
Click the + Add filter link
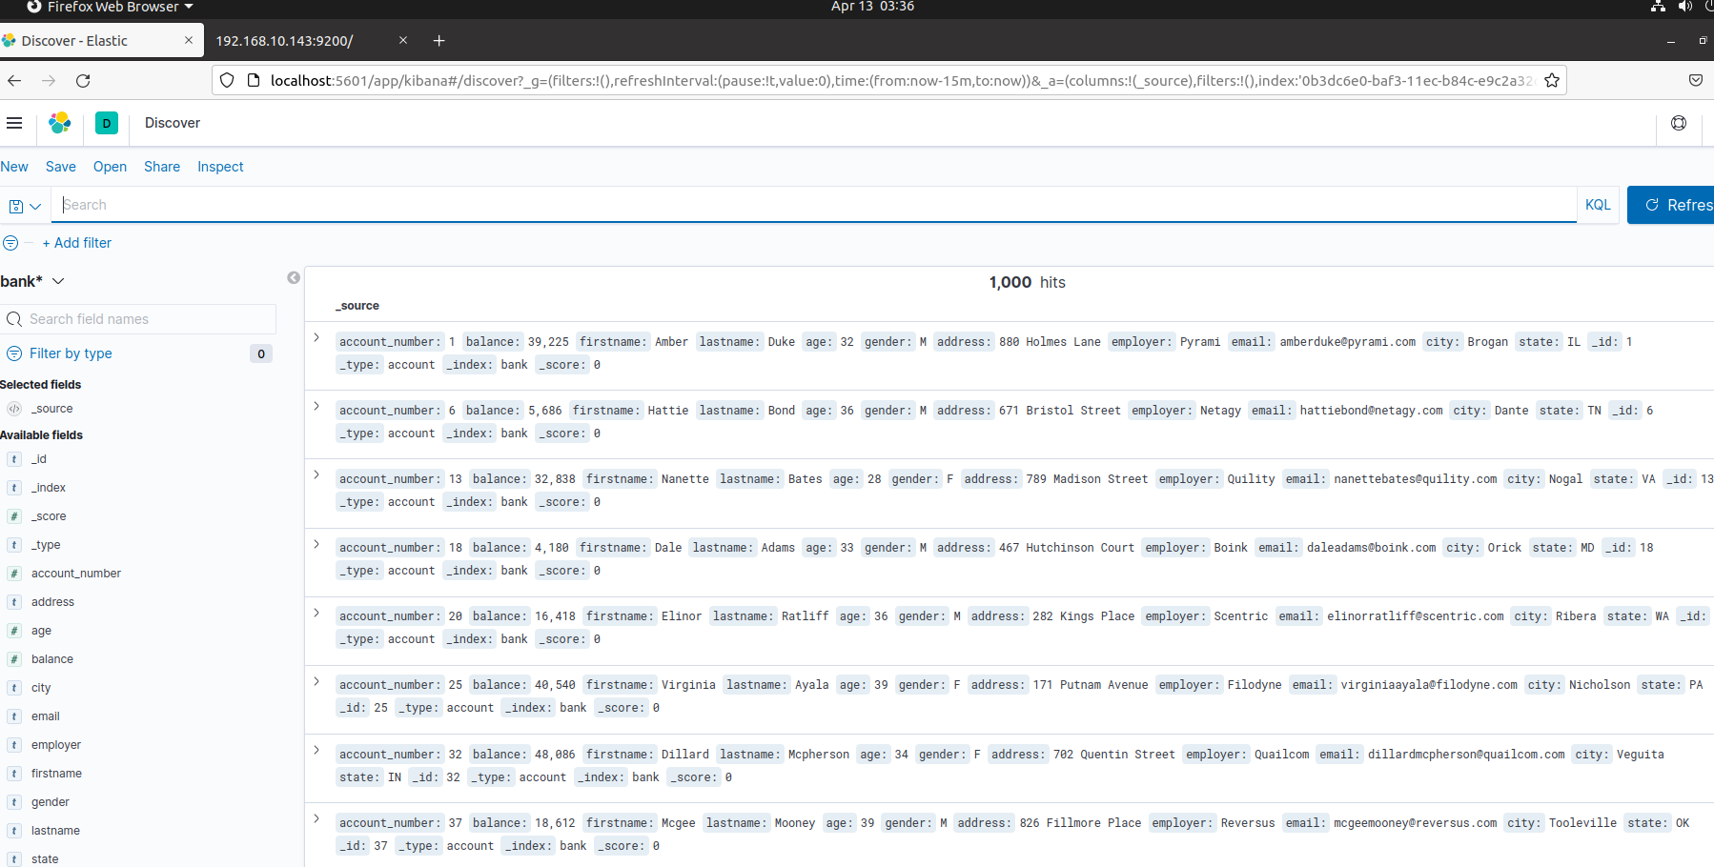77,243
